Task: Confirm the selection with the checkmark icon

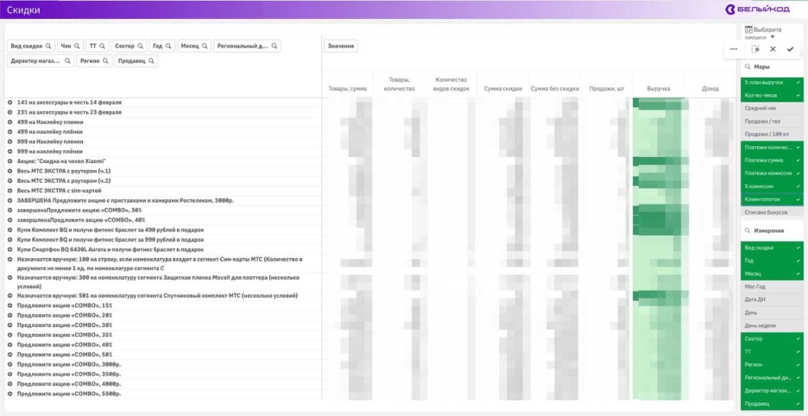Action: (x=790, y=49)
